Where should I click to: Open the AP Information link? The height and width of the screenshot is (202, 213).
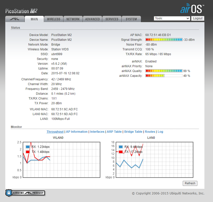click(77, 132)
